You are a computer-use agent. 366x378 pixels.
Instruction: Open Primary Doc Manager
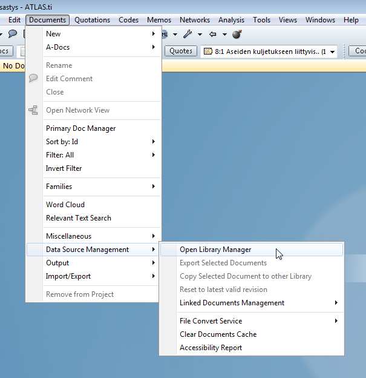[x=93, y=128]
